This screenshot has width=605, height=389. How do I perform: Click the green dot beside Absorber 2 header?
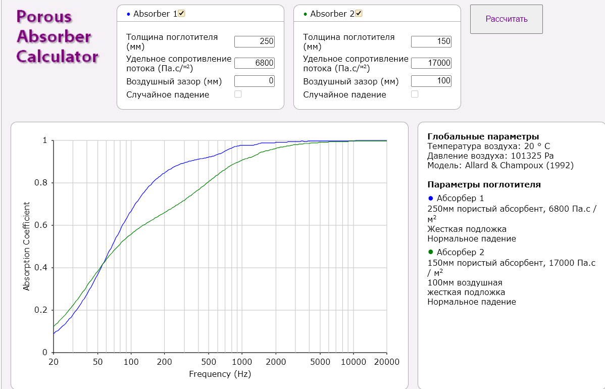tap(306, 14)
